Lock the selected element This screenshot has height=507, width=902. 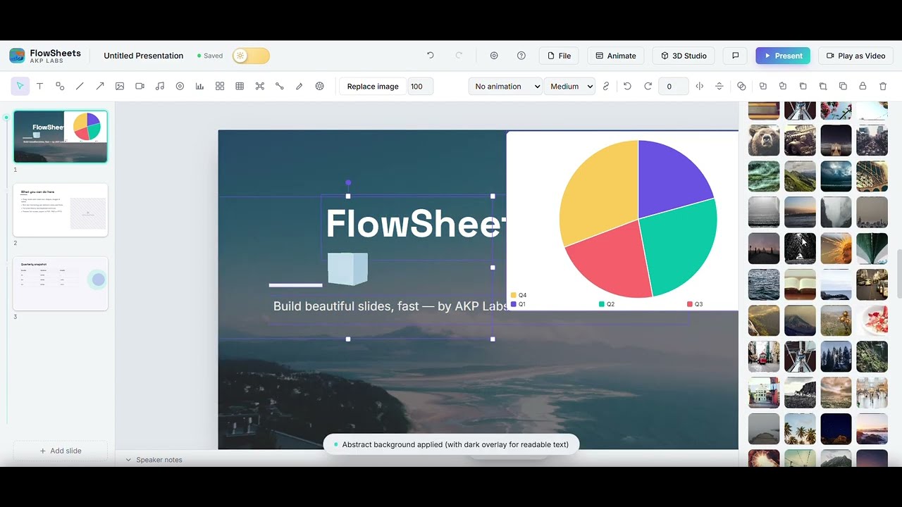pyautogui.click(x=863, y=86)
